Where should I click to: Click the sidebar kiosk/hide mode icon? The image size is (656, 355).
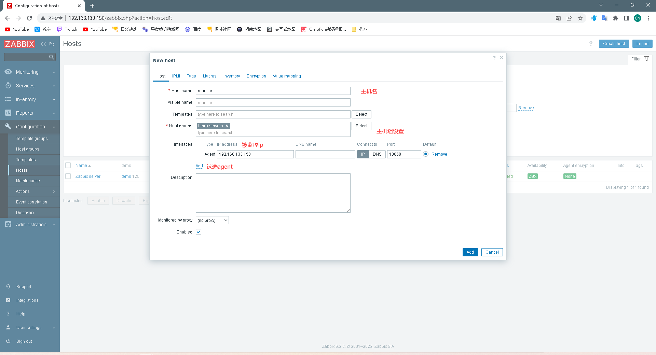point(52,44)
